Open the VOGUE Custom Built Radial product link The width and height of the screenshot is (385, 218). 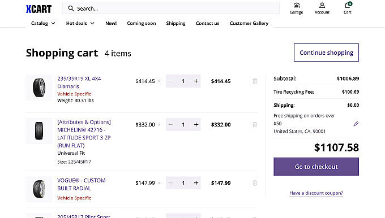(x=82, y=184)
